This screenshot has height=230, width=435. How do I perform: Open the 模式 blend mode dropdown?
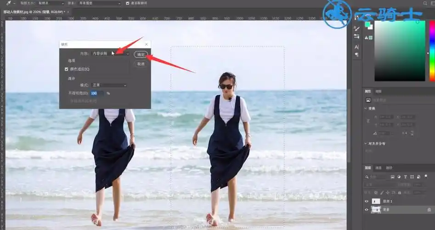(x=109, y=85)
